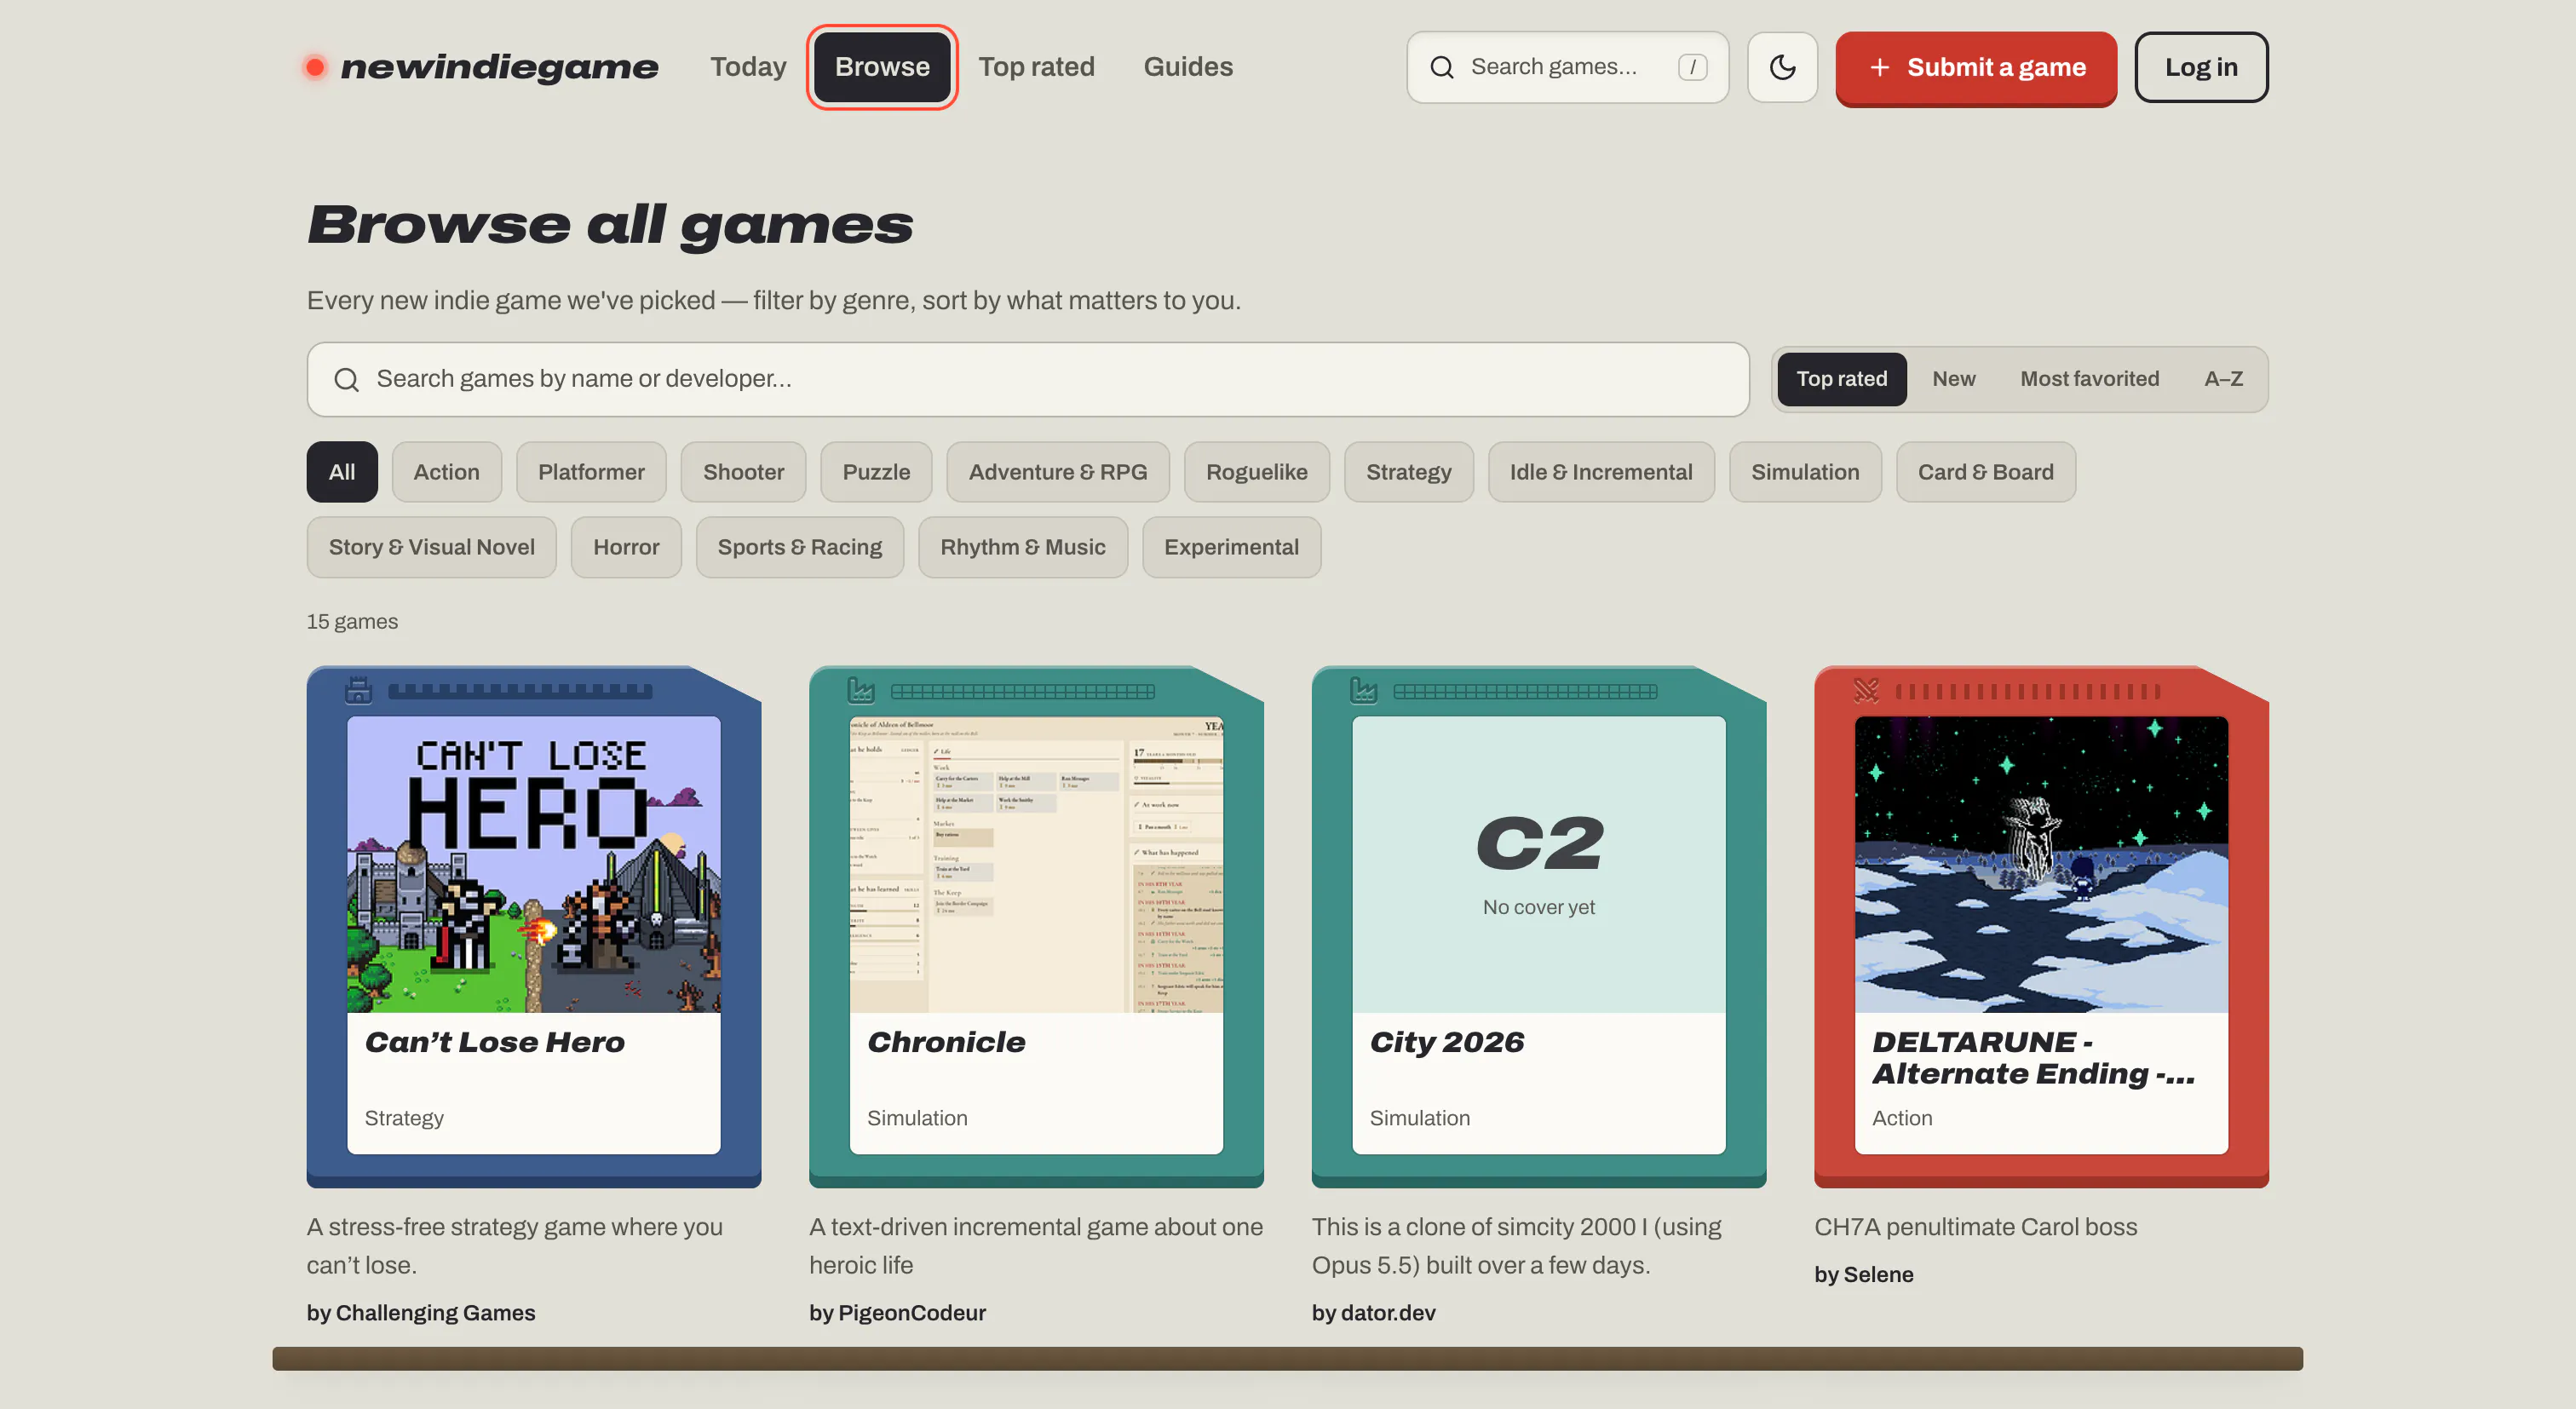2576x1409 pixels.
Task: Sort games by Most favorited
Action: (2089, 379)
